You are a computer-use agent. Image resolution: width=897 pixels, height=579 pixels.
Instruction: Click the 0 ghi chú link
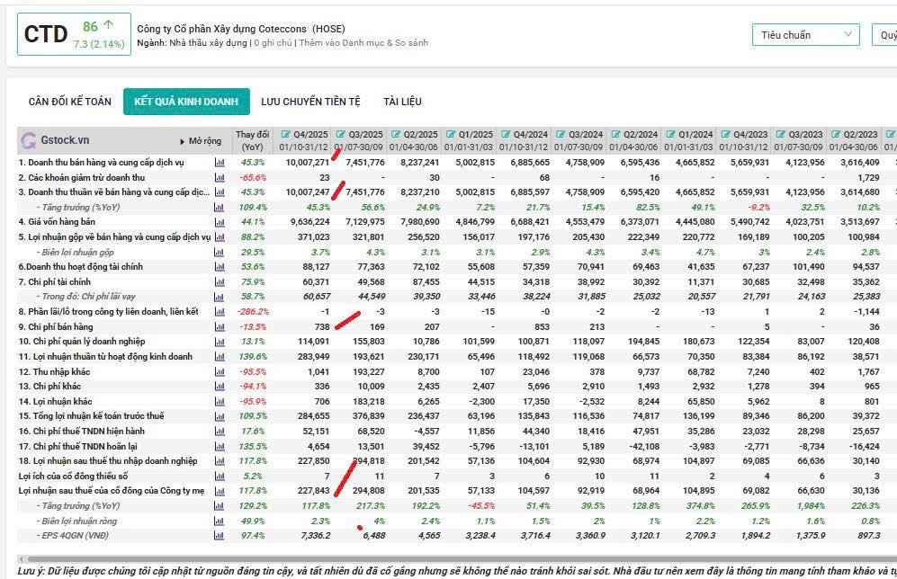tap(273, 43)
